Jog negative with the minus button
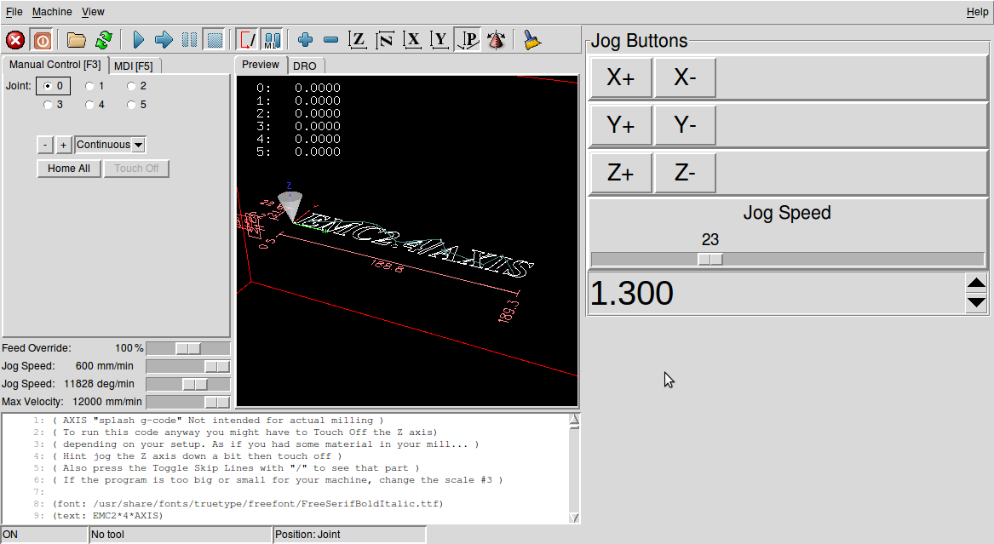 pyautogui.click(x=45, y=145)
